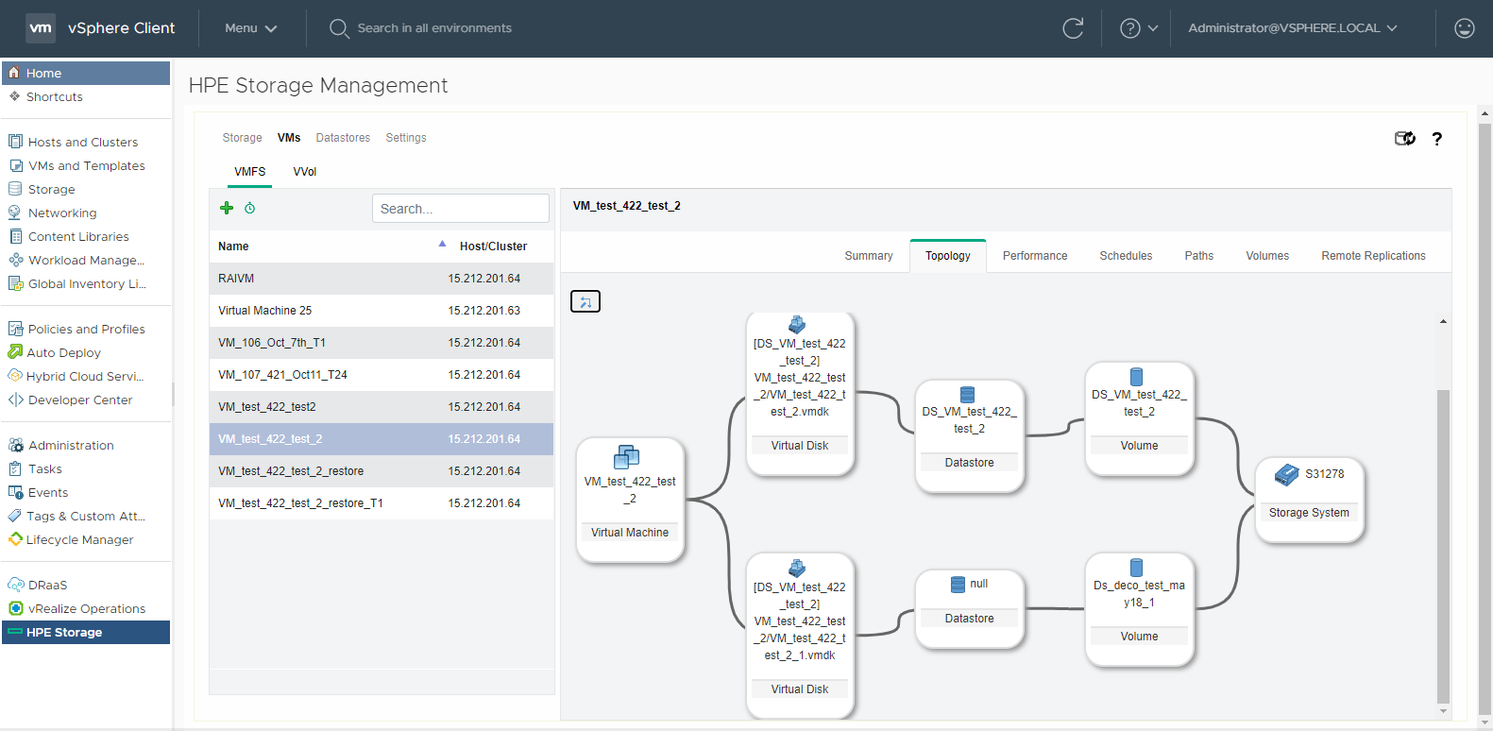Expand the Administrator@VSPHERE.LOCAL user menu
The image size is (1493, 731).
tap(1292, 28)
